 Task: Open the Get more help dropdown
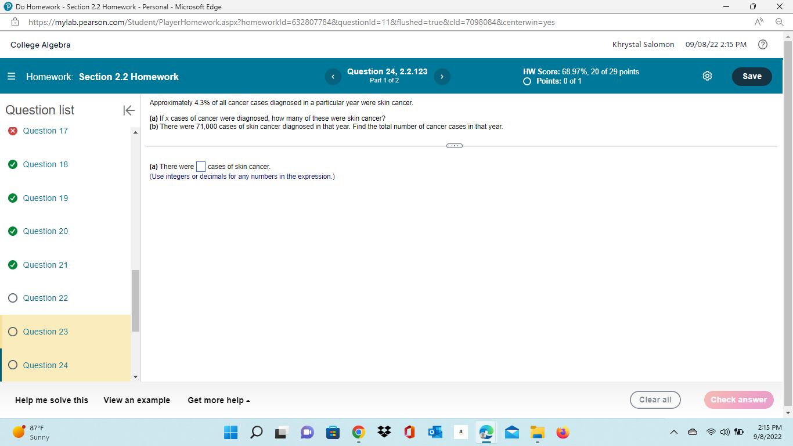coord(218,400)
